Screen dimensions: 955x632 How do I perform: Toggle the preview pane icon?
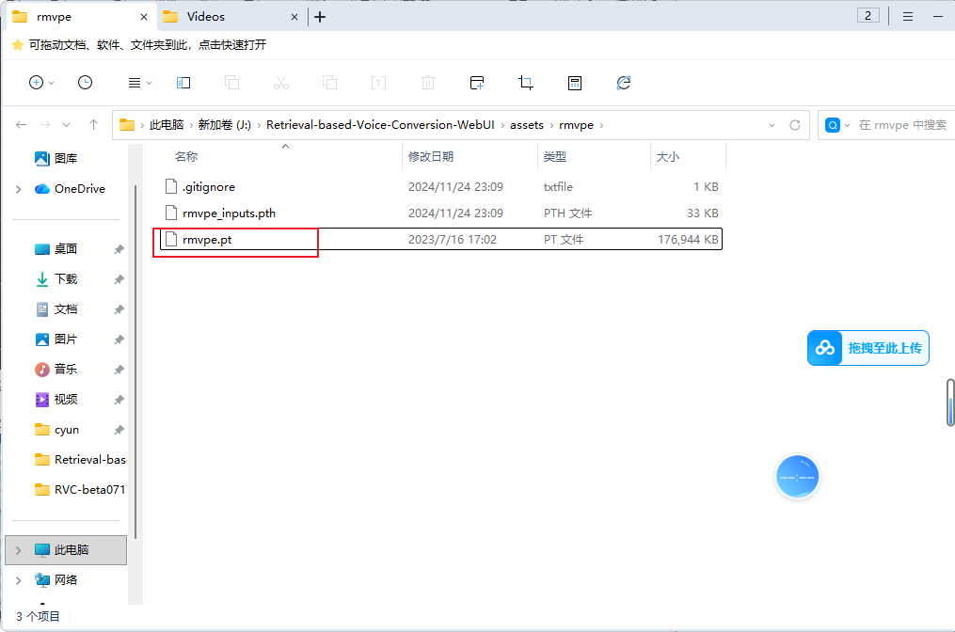(183, 82)
